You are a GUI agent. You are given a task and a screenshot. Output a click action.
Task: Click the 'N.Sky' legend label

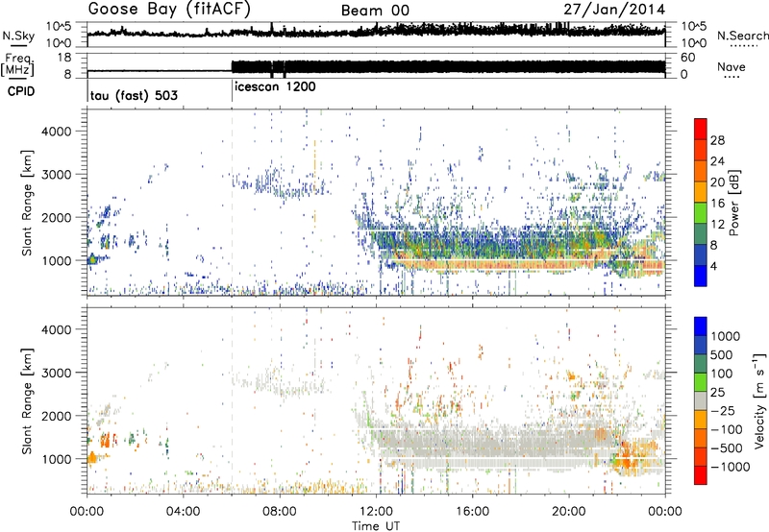18,36
